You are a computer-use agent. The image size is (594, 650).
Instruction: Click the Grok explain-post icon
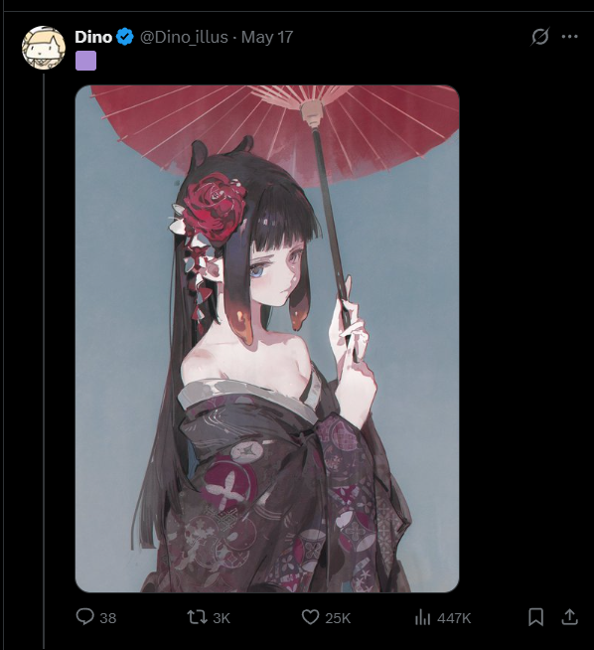[540, 37]
